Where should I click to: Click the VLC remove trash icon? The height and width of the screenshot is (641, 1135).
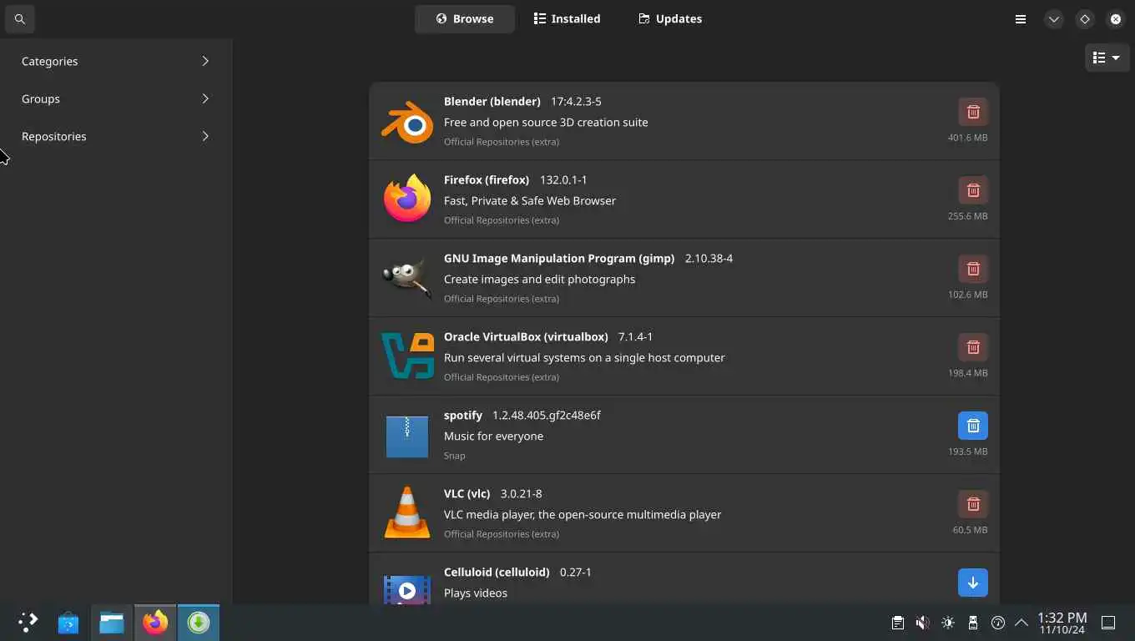973,504
